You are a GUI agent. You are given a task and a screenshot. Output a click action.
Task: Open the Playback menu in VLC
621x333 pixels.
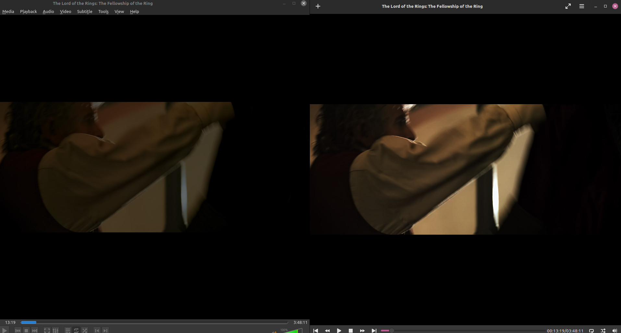coord(29,11)
